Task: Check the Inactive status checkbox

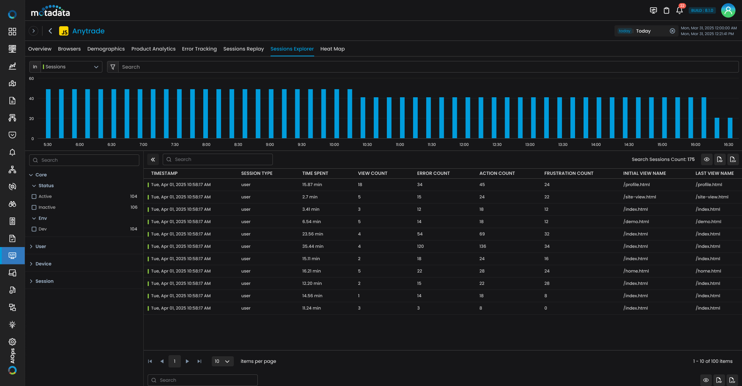Action: [34, 207]
